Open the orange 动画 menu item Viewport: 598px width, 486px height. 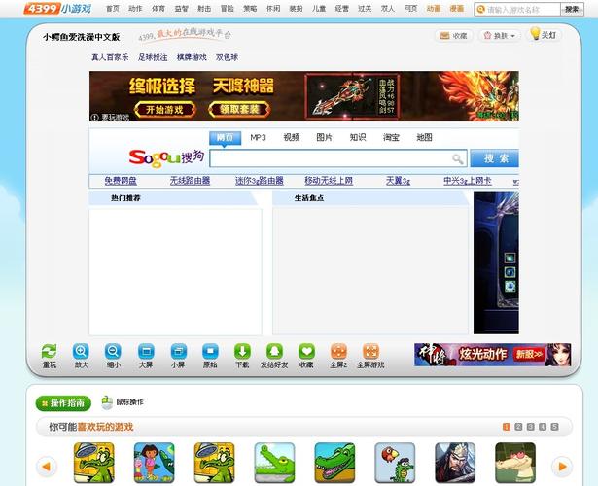point(434,9)
